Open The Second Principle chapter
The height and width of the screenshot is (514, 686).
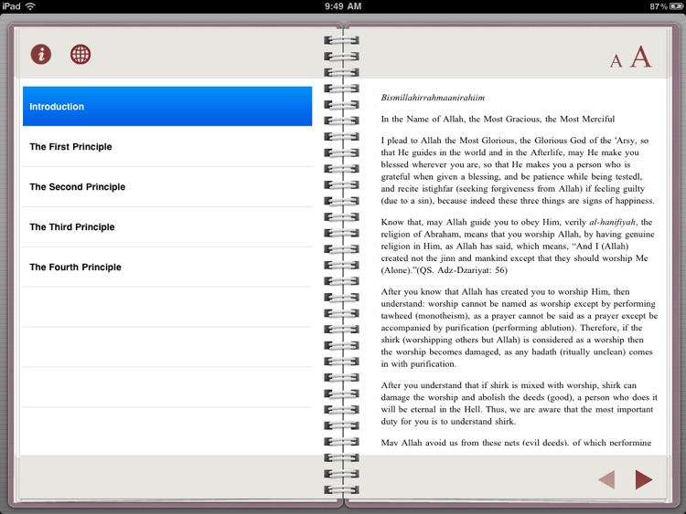tap(167, 187)
